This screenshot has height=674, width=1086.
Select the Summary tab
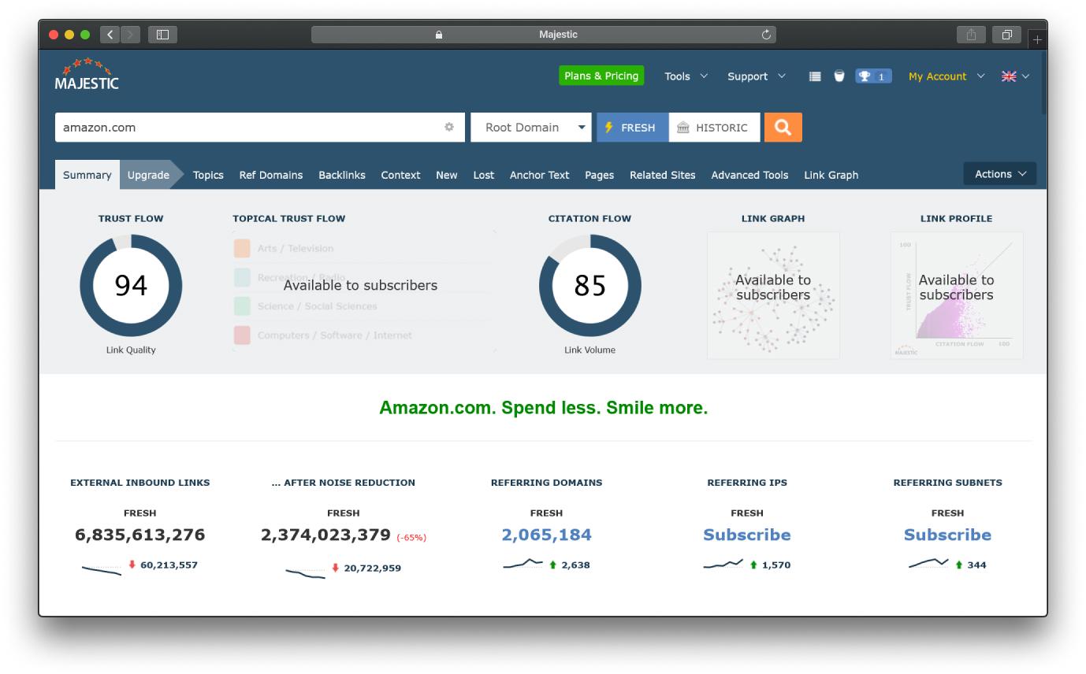point(87,175)
